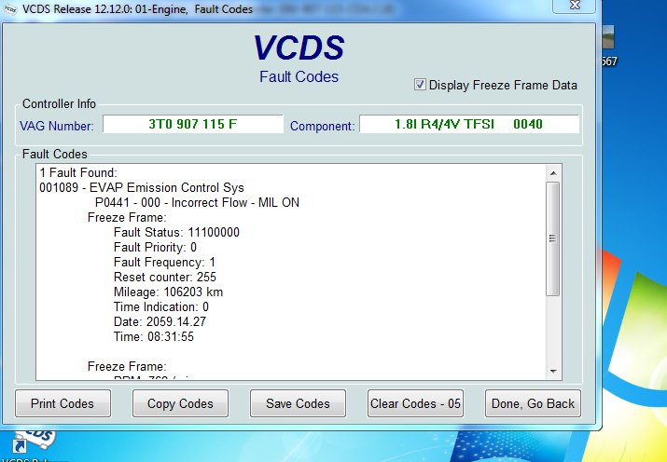This screenshot has width=667, height=462.
Task: Clear Codes - 05 button
Action: [415, 403]
